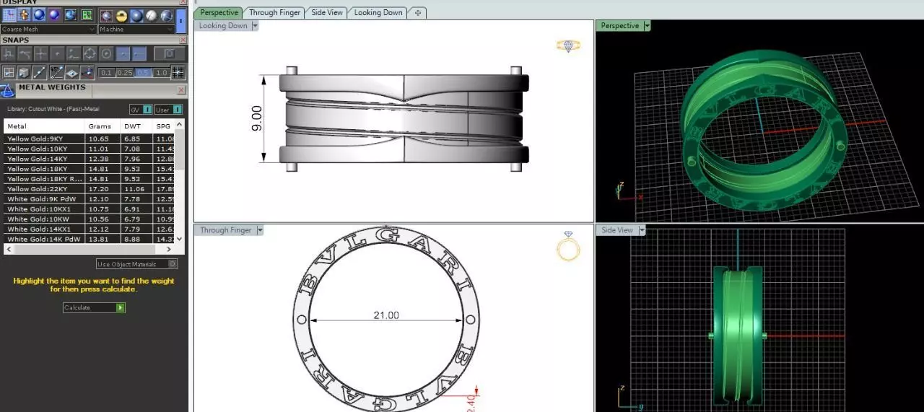Toggle the GV library switch
Image resolution: width=924 pixels, height=412 pixels.
141,110
